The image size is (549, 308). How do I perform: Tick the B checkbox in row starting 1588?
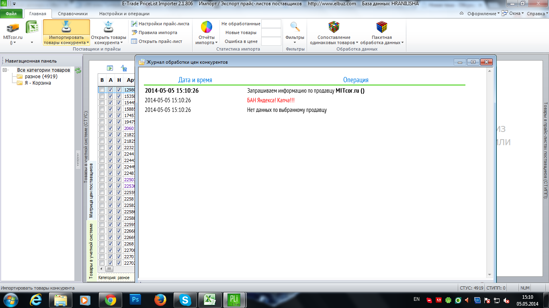(102, 109)
